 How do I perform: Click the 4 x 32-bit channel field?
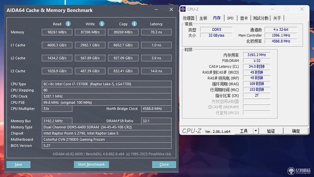tap(281, 30)
